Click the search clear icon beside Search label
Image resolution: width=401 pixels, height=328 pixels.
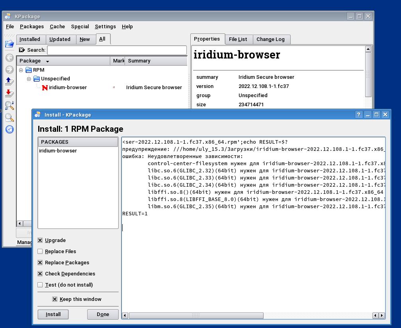(22, 50)
